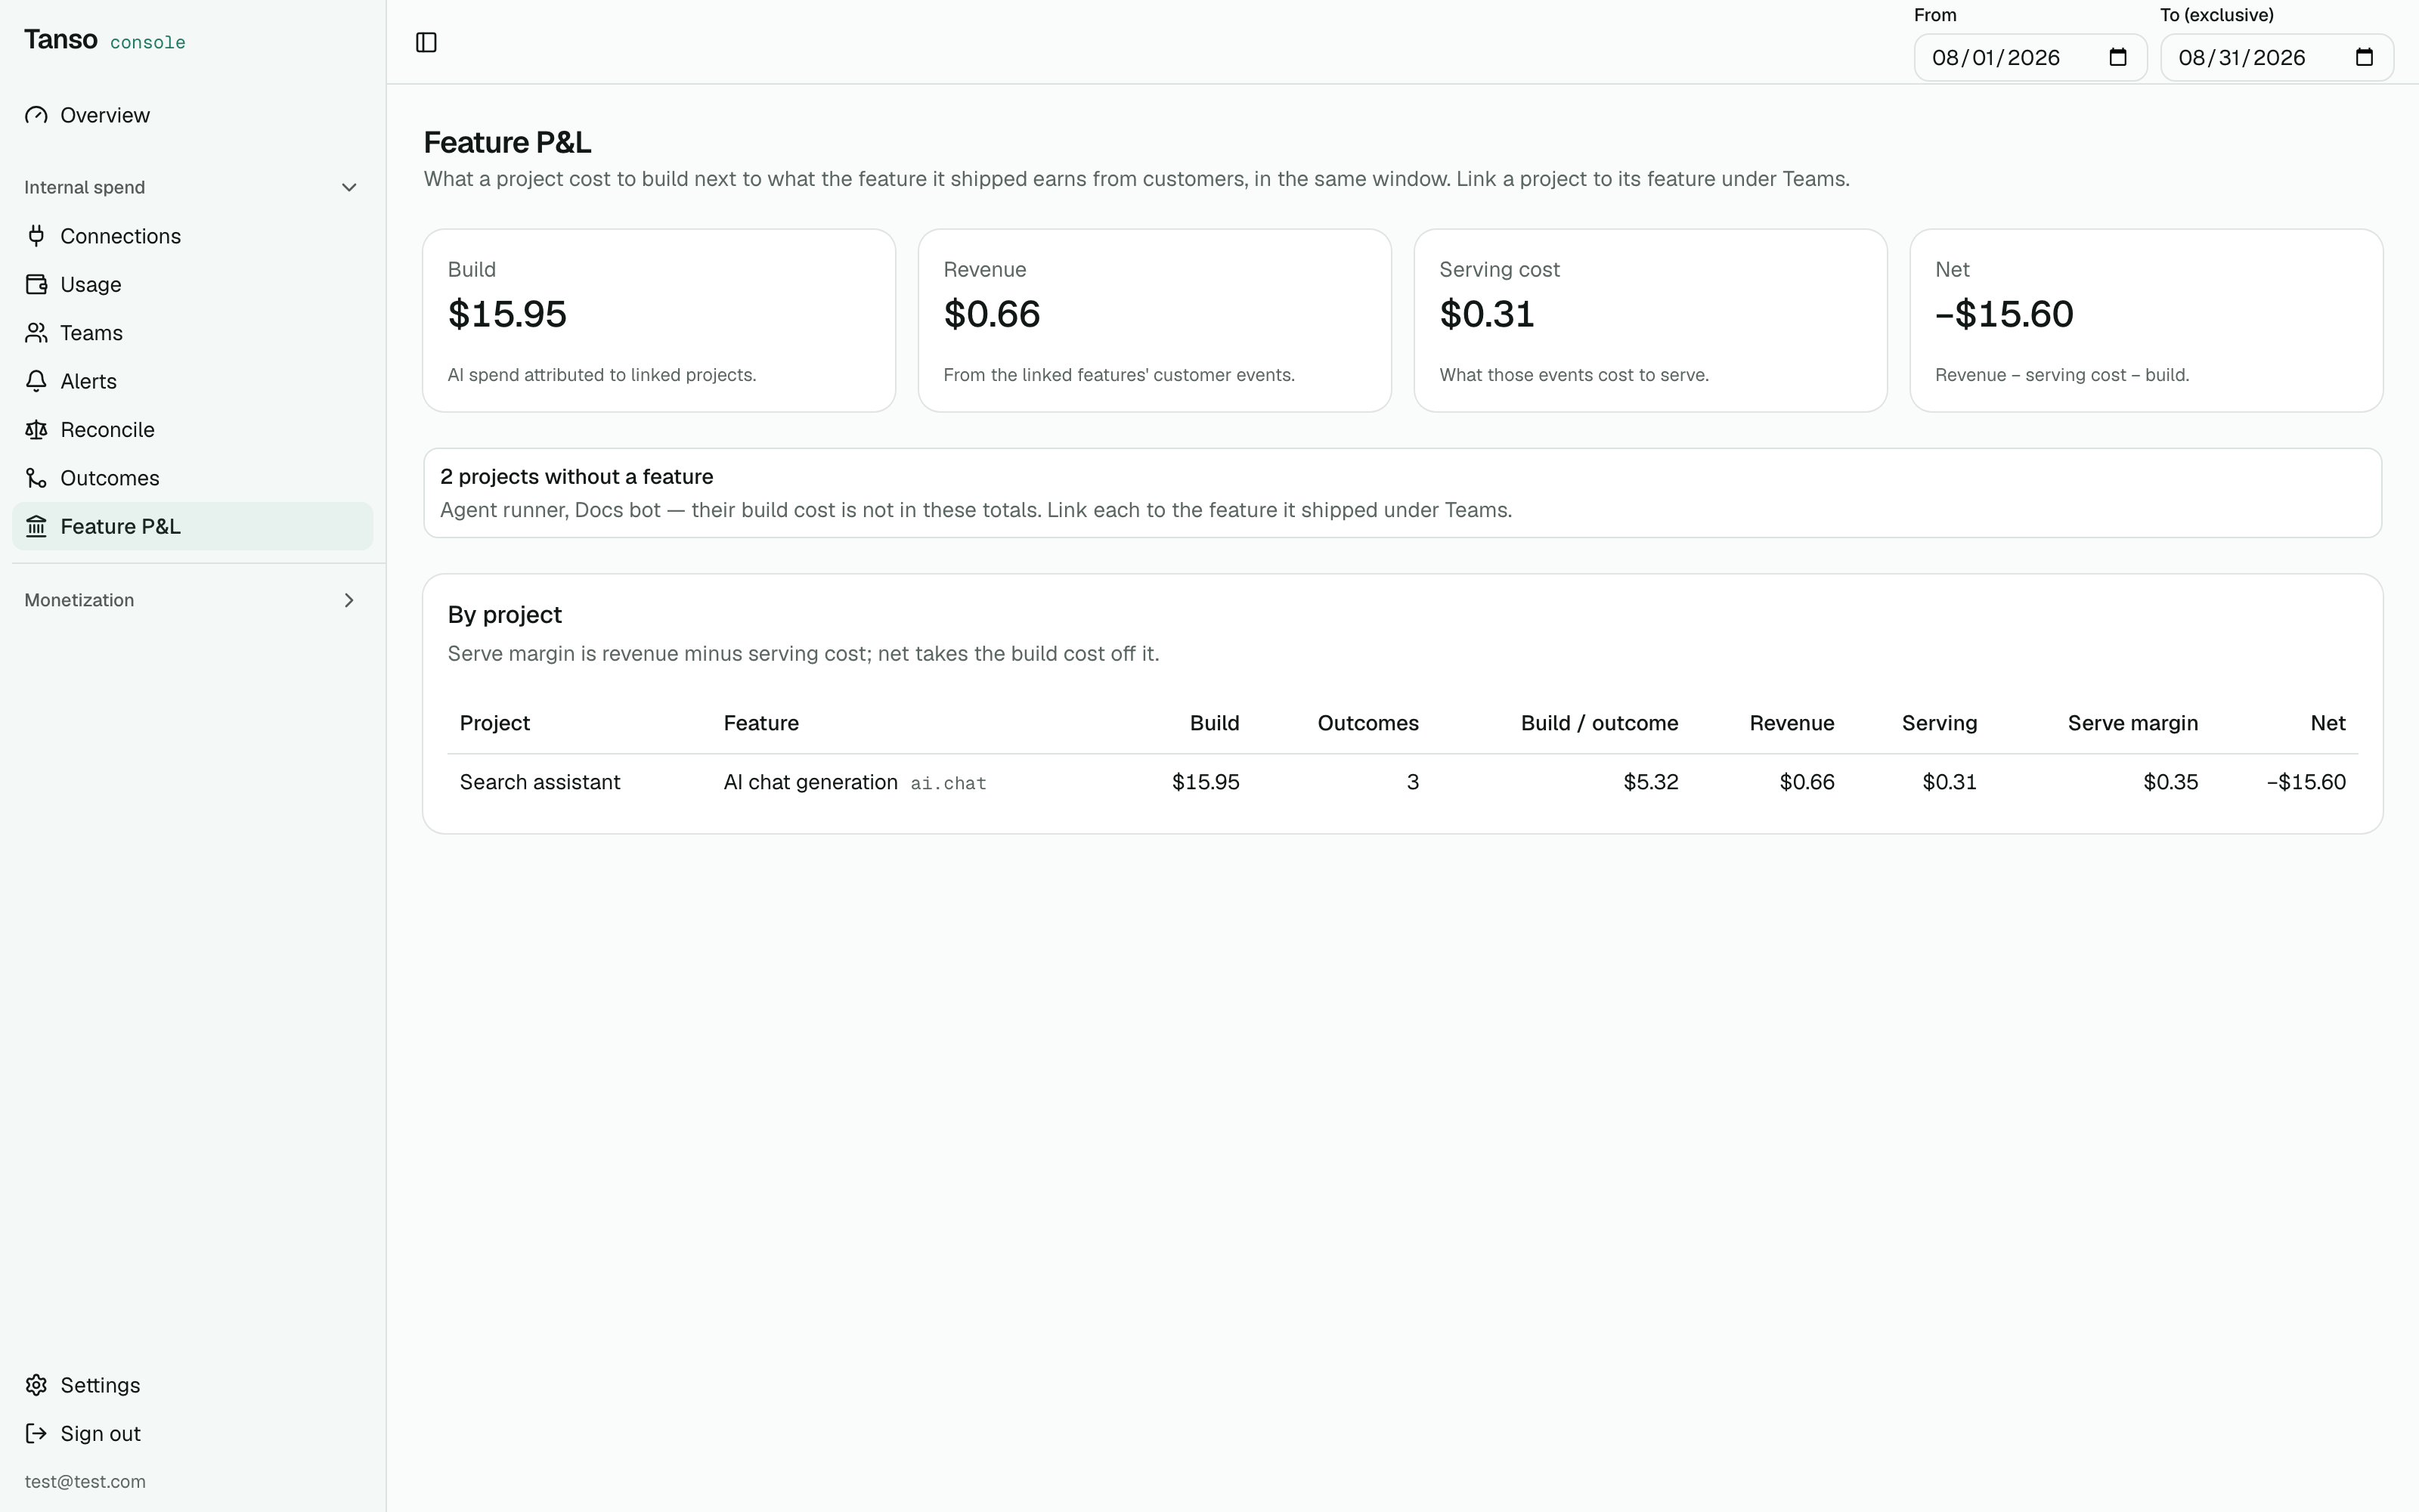The height and width of the screenshot is (1512, 2419).
Task: Open the Overview page
Action: 193,115
